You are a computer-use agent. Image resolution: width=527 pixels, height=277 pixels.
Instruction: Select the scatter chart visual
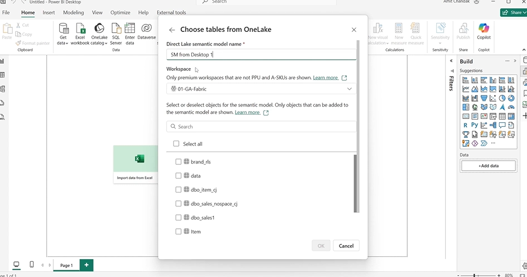point(493,98)
